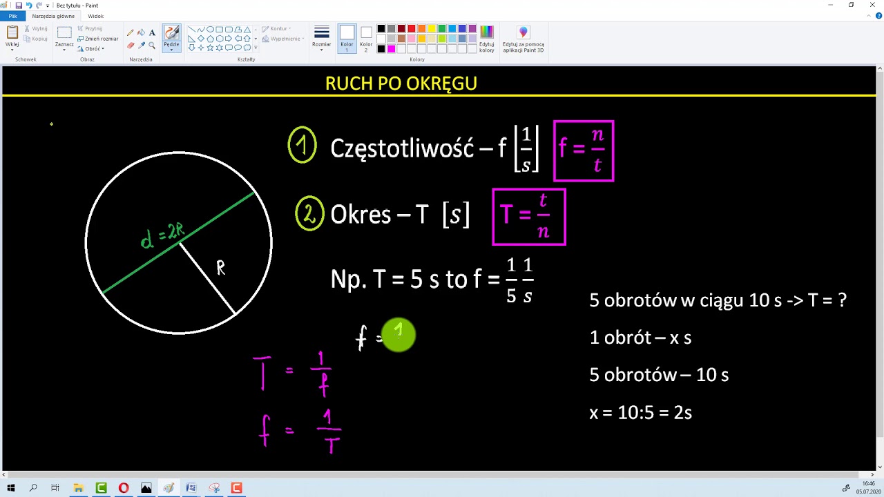Switch to the Widok tab
The width and height of the screenshot is (884, 497).
pyautogui.click(x=95, y=16)
